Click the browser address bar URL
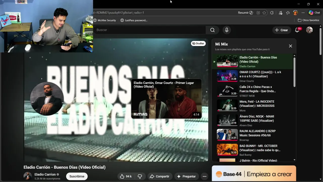 (164, 13)
